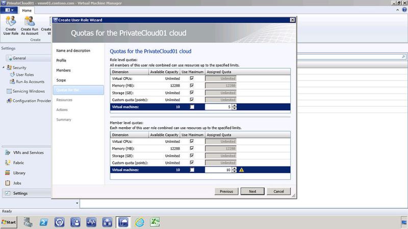
Task: Minimize the ribbon with the chevron
Action: tap(398, 10)
